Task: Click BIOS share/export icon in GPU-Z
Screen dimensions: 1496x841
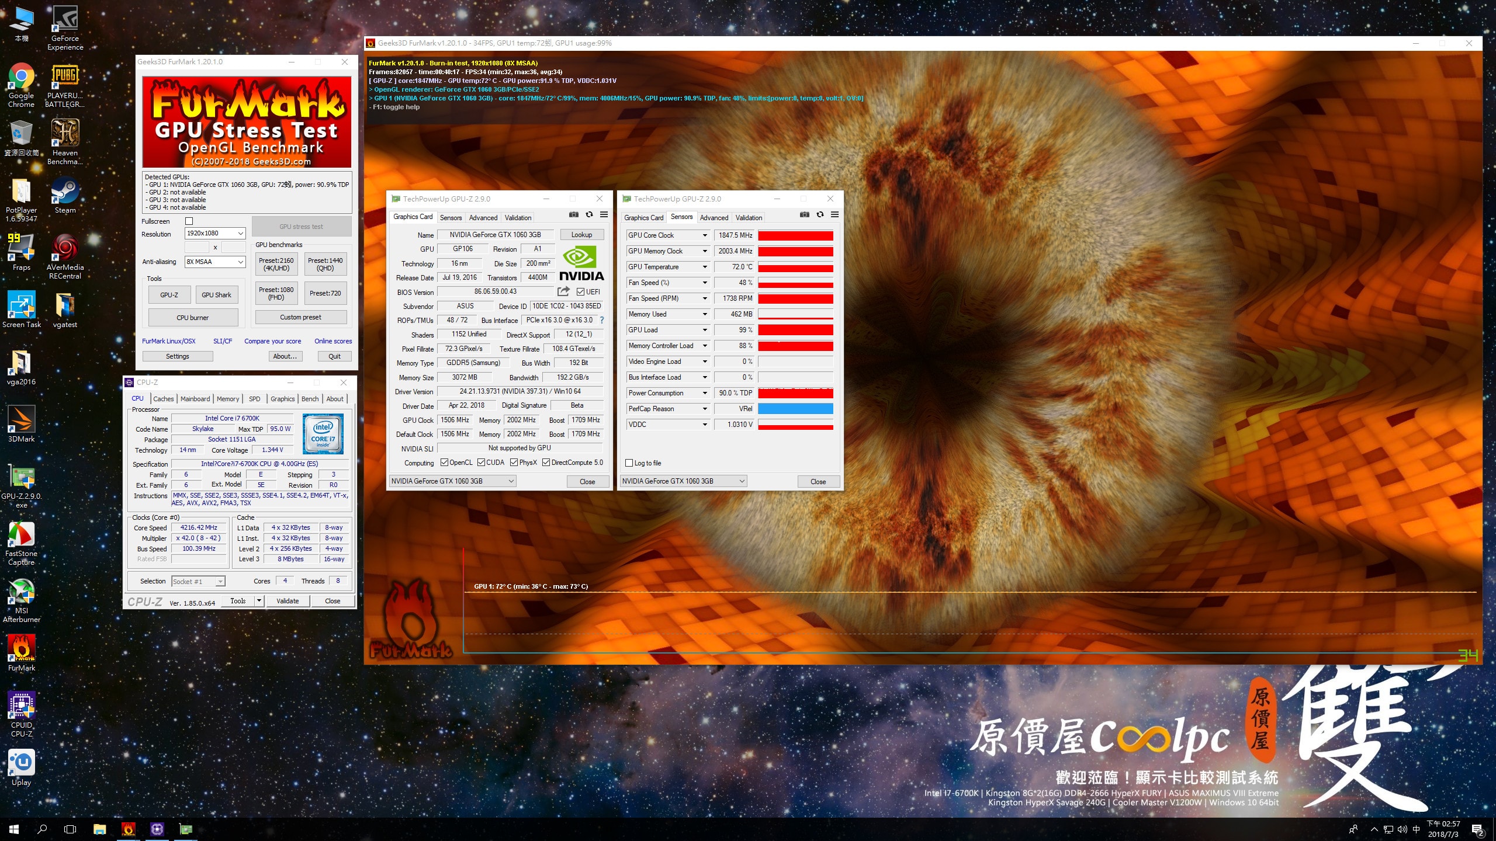Action: [x=563, y=291]
